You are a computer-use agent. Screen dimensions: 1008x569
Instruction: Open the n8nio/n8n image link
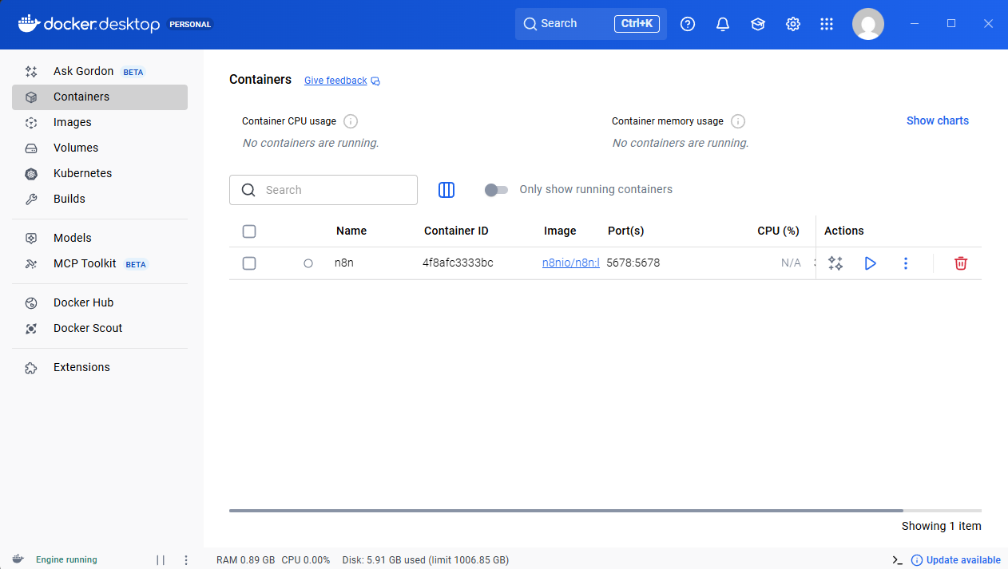tap(570, 263)
